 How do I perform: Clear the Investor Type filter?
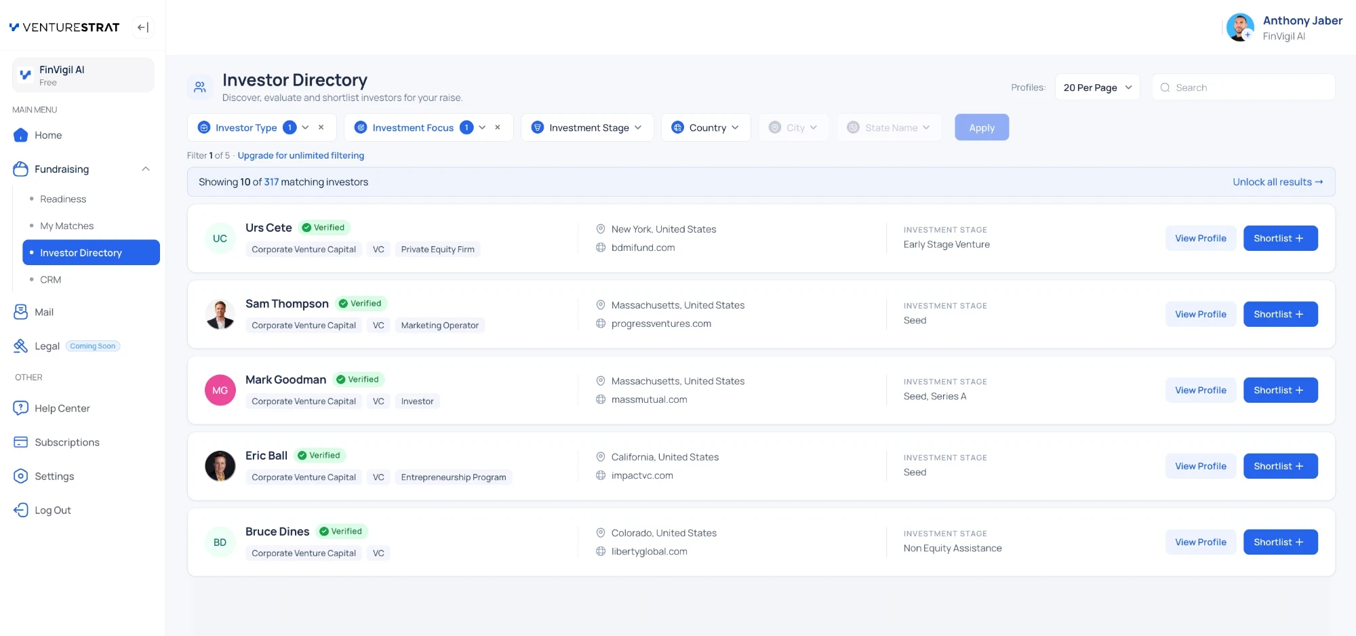[321, 127]
